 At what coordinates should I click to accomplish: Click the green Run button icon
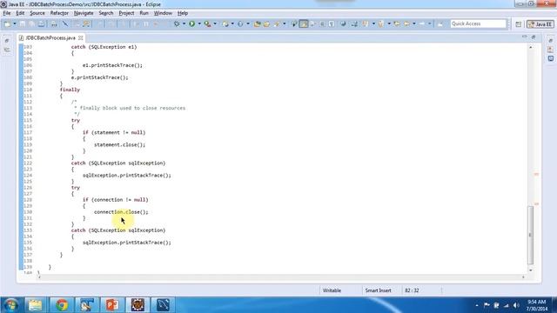point(191,23)
